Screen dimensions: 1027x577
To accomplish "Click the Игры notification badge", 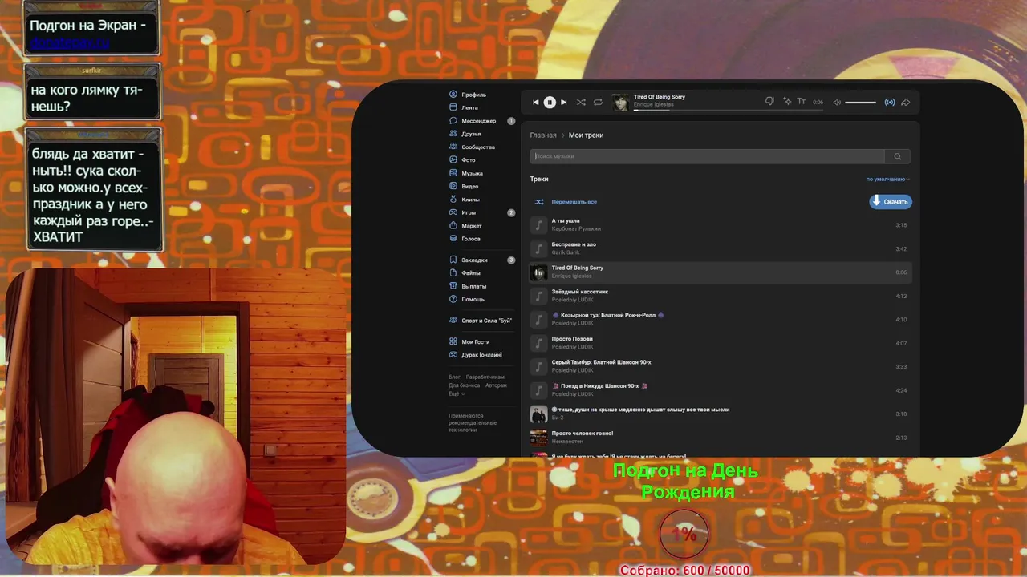I will [x=511, y=213].
